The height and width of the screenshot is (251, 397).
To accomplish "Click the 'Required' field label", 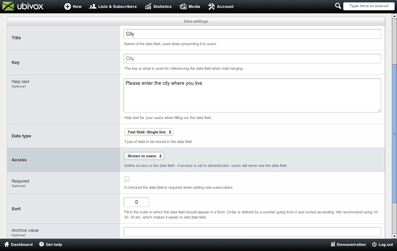I will (x=20, y=181).
